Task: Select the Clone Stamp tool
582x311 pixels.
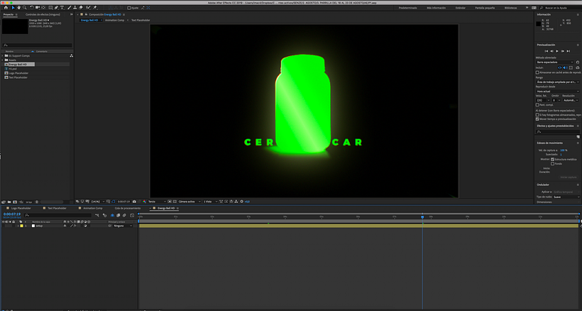Action: pyautogui.click(x=75, y=7)
